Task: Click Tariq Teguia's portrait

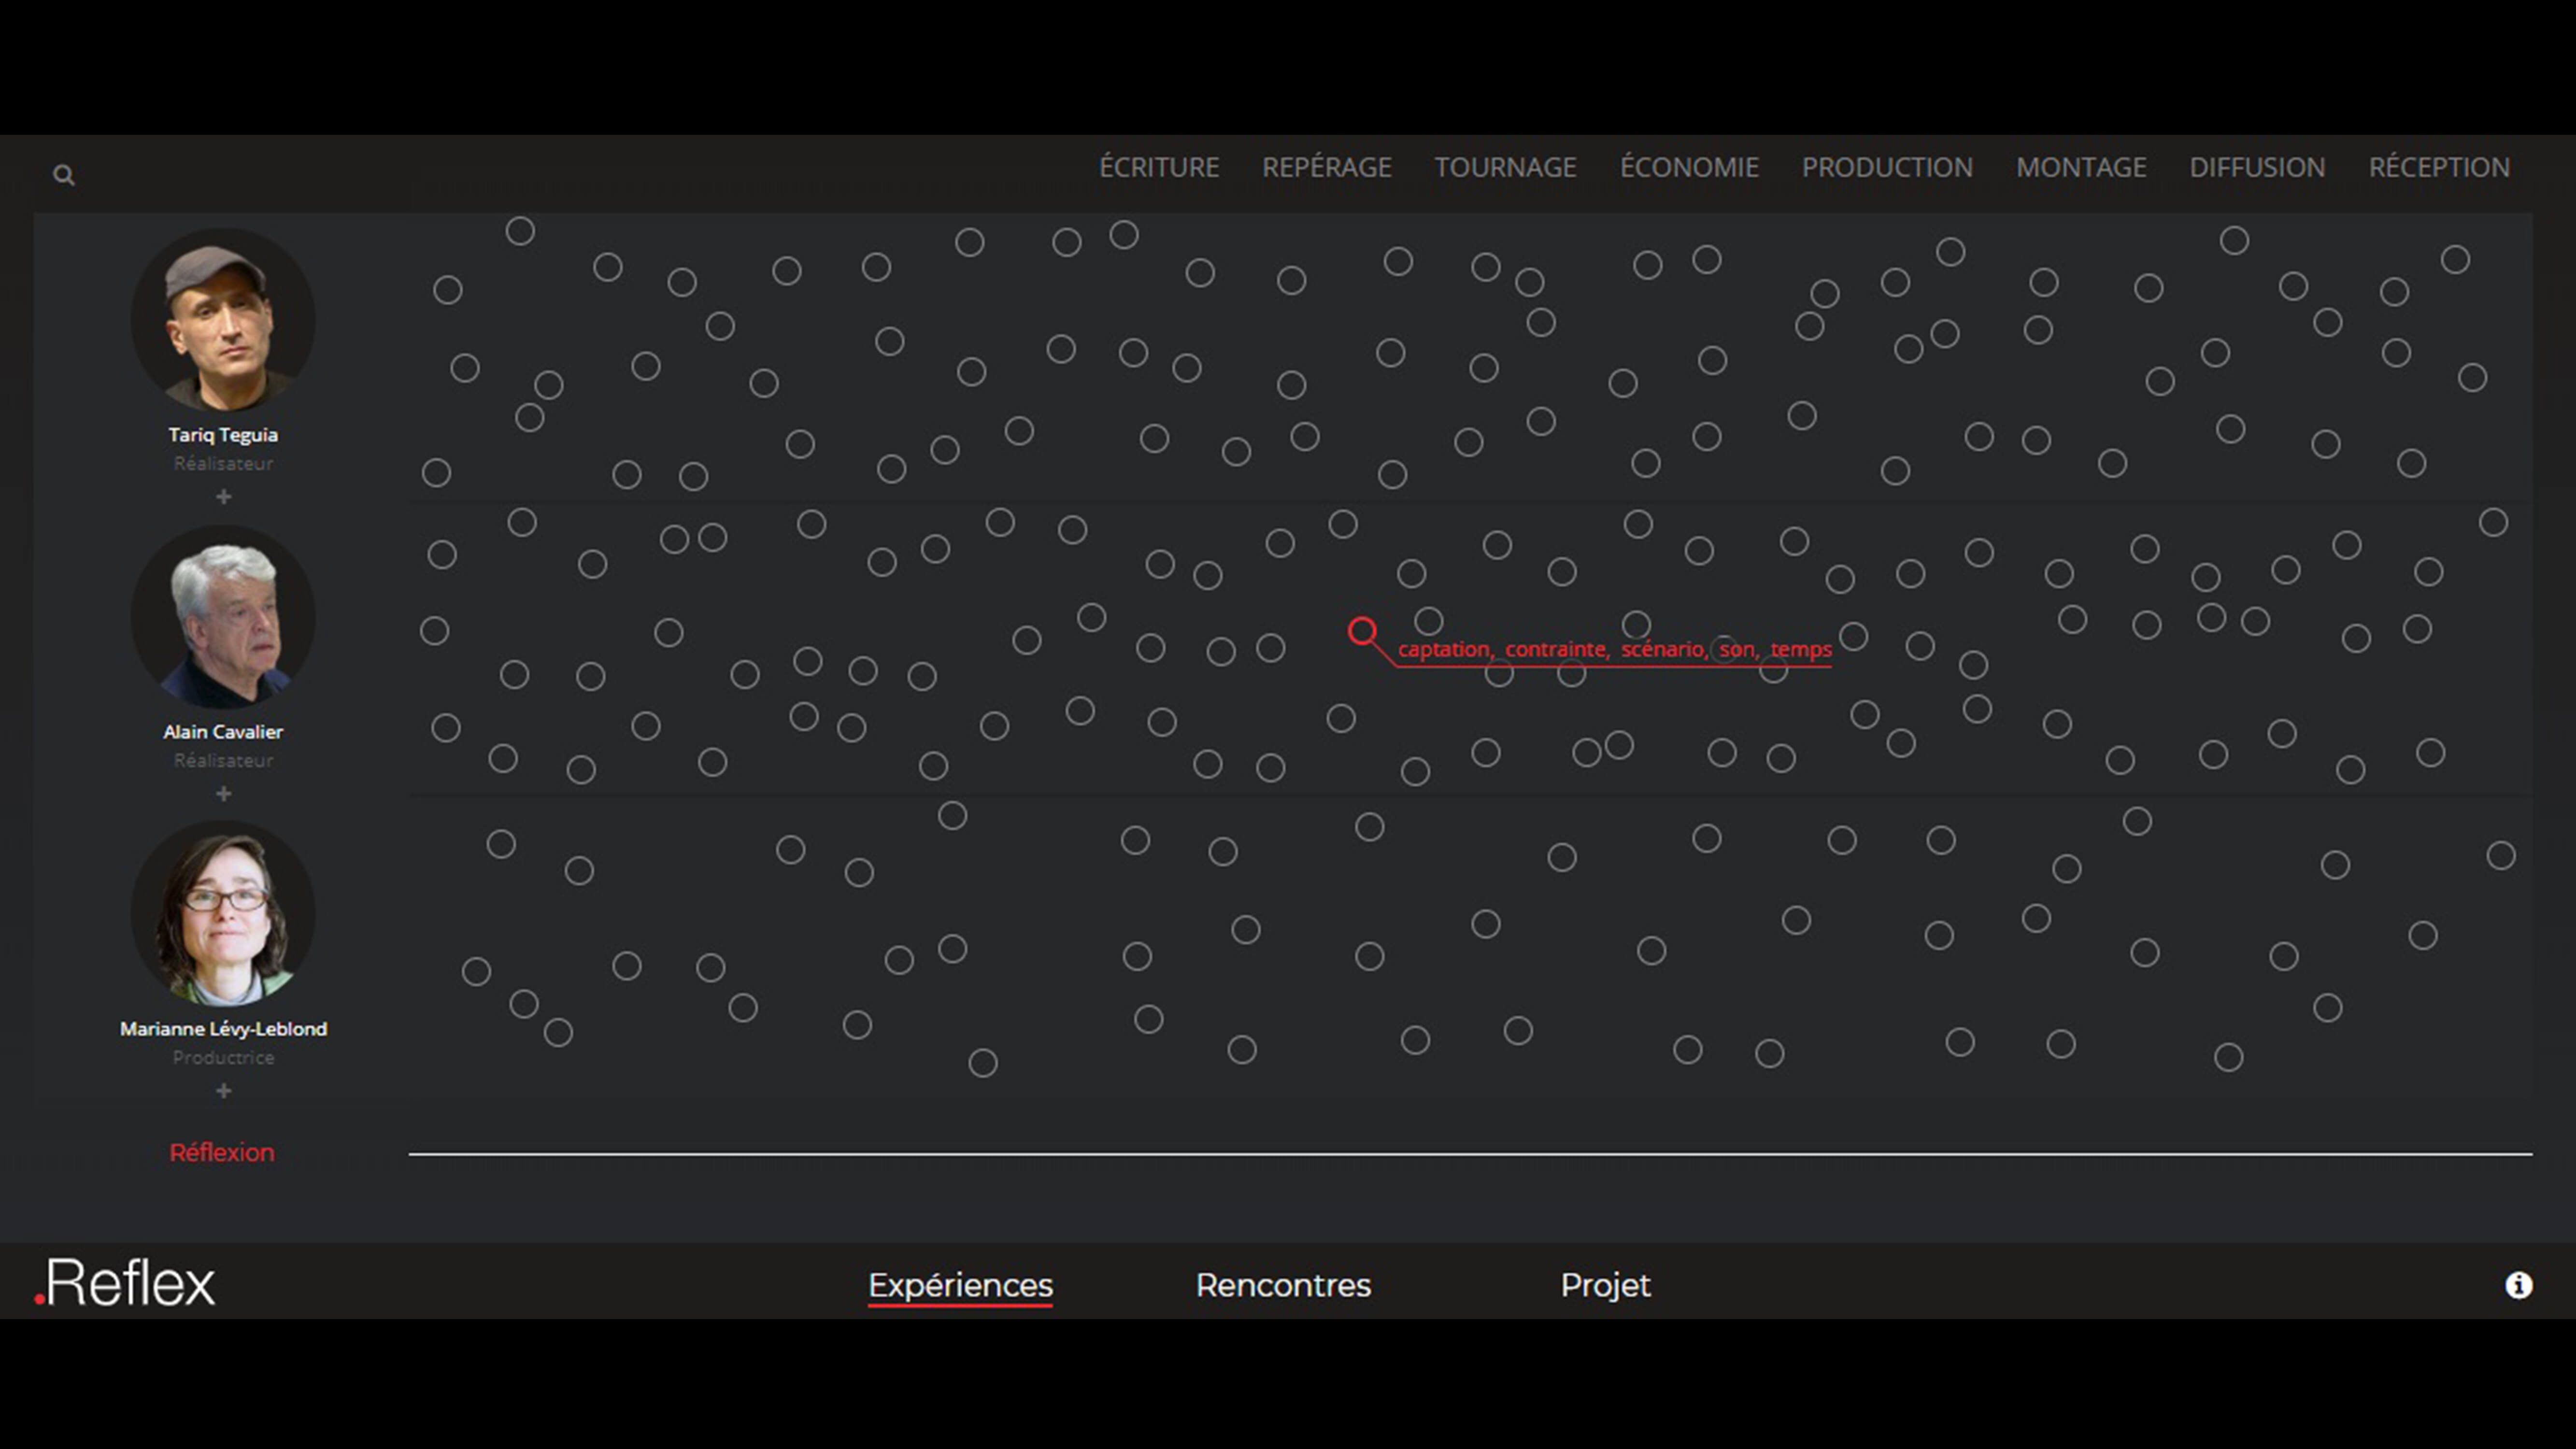Action: 223,320
